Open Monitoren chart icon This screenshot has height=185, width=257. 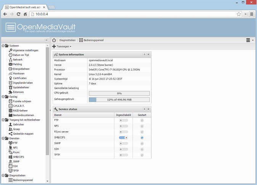(11, 73)
